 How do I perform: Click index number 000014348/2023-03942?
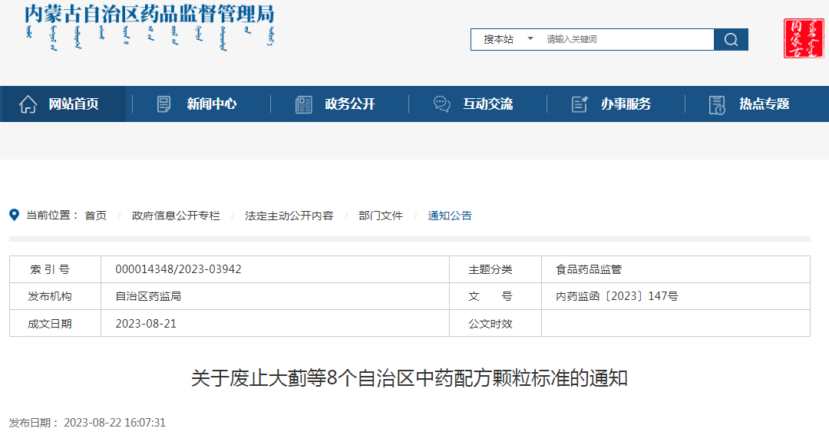pos(178,269)
